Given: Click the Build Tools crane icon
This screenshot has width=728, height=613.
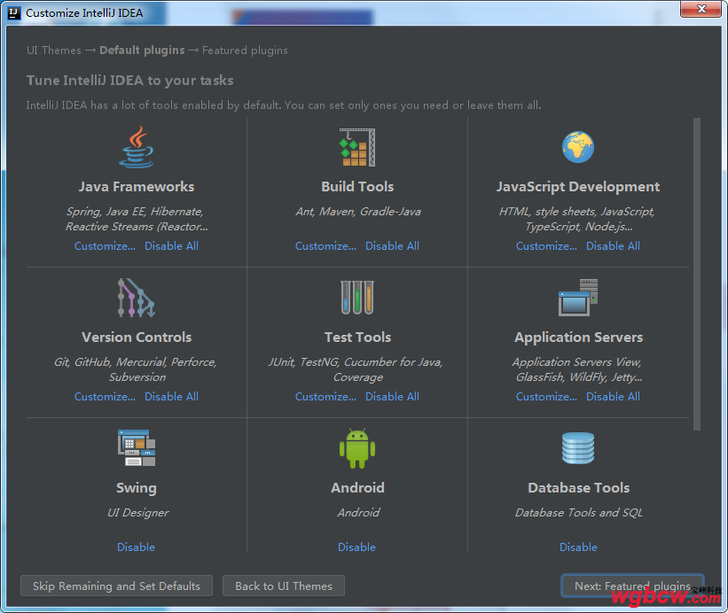Looking at the screenshot, I should [x=357, y=147].
